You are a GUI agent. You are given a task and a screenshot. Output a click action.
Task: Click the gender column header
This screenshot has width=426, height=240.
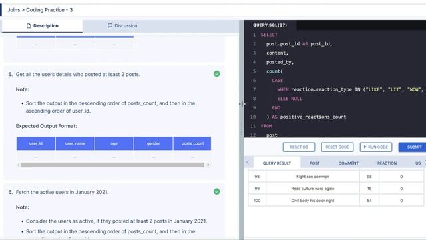(153, 143)
